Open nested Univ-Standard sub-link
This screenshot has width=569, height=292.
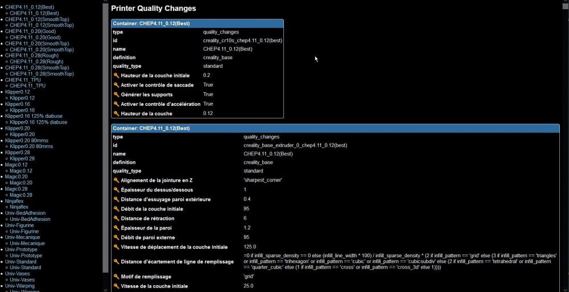coord(26,268)
